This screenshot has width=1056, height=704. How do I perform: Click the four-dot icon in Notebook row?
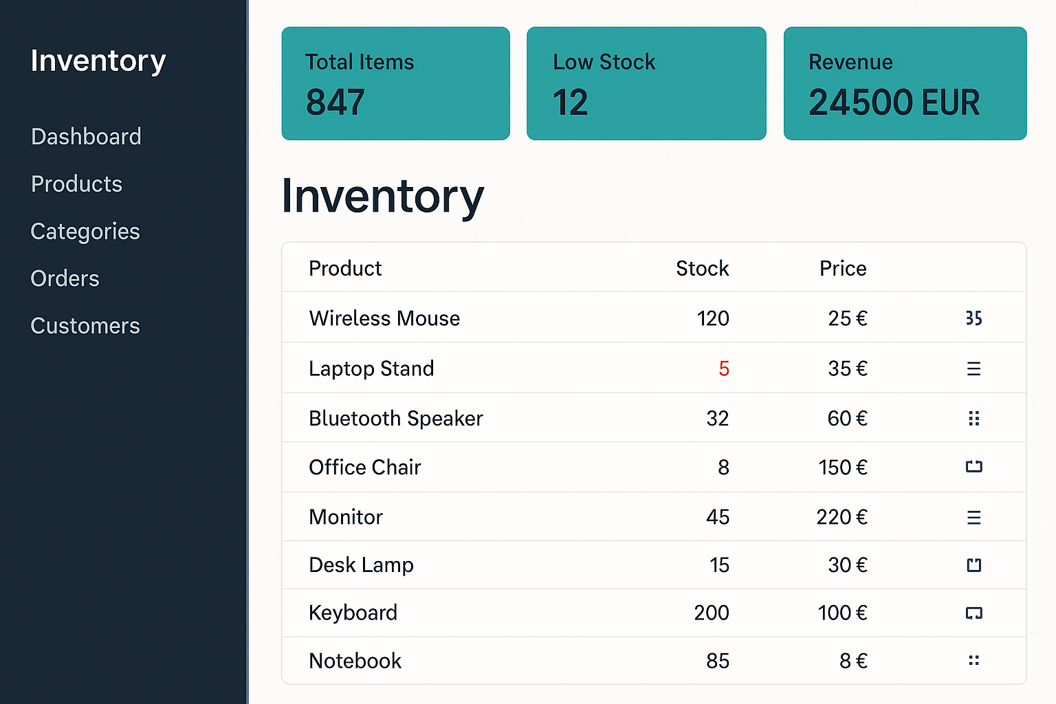pos(973,661)
